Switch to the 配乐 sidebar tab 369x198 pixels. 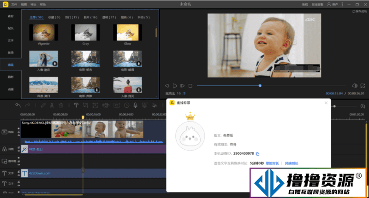(x=11, y=28)
